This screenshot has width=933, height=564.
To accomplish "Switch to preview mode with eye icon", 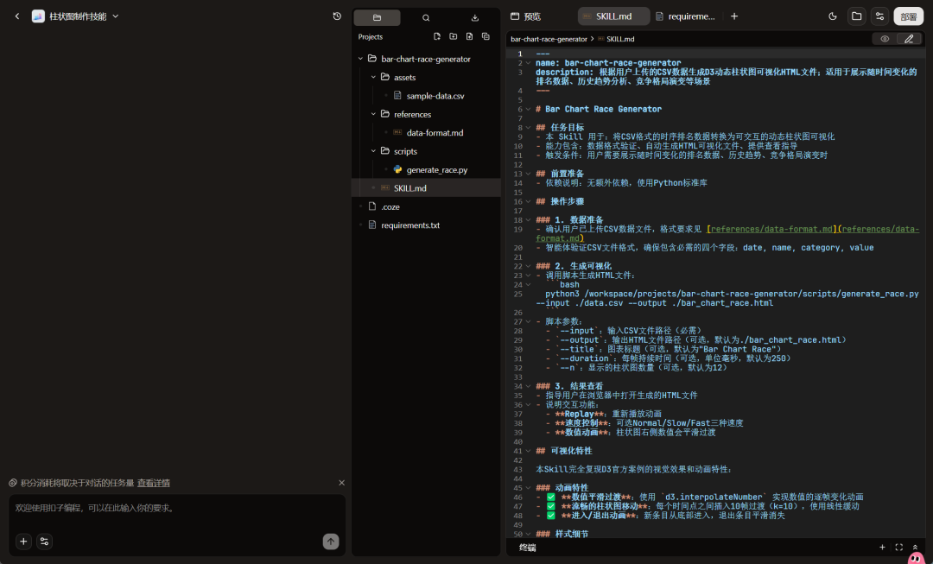I will [885, 39].
